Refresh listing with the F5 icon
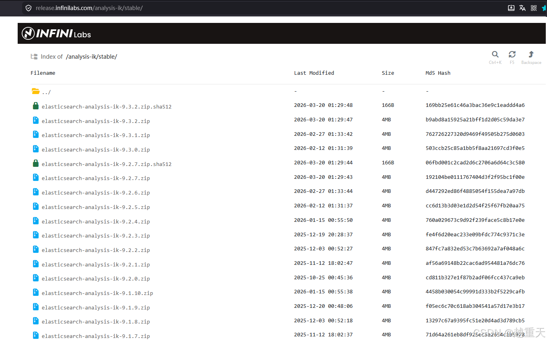 pyautogui.click(x=512, y=54)
